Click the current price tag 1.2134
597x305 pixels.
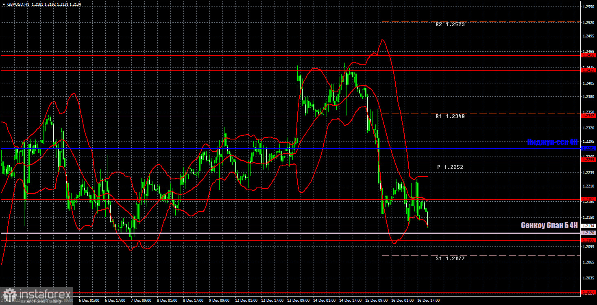[589, 226]
